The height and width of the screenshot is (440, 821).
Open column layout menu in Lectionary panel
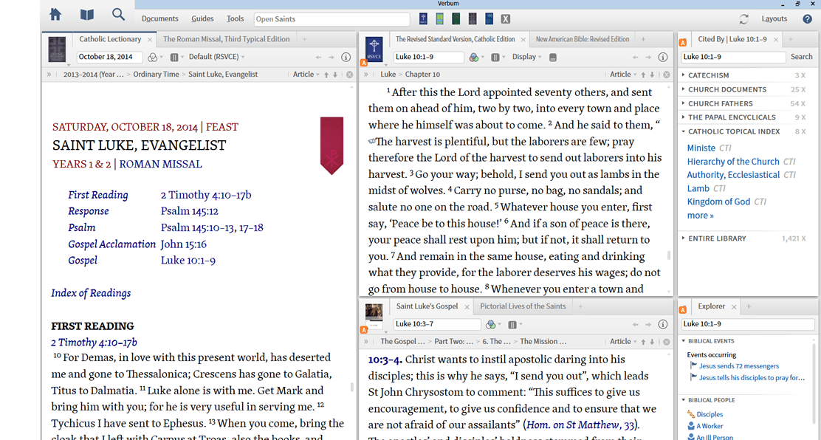point(176,57)
